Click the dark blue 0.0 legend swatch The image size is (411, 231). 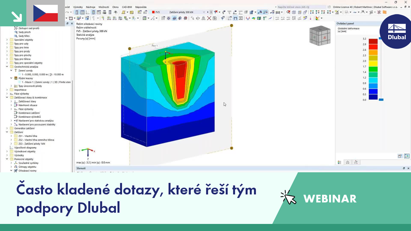click(x=373, y=97)
